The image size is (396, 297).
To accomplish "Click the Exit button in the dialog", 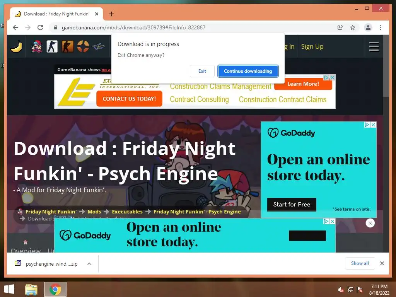I will click(202, 71).
